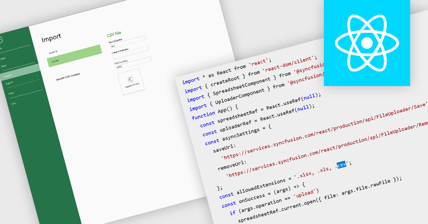
Task: Click the highlighted csv text in code
Action: click(x=341, y=165)
